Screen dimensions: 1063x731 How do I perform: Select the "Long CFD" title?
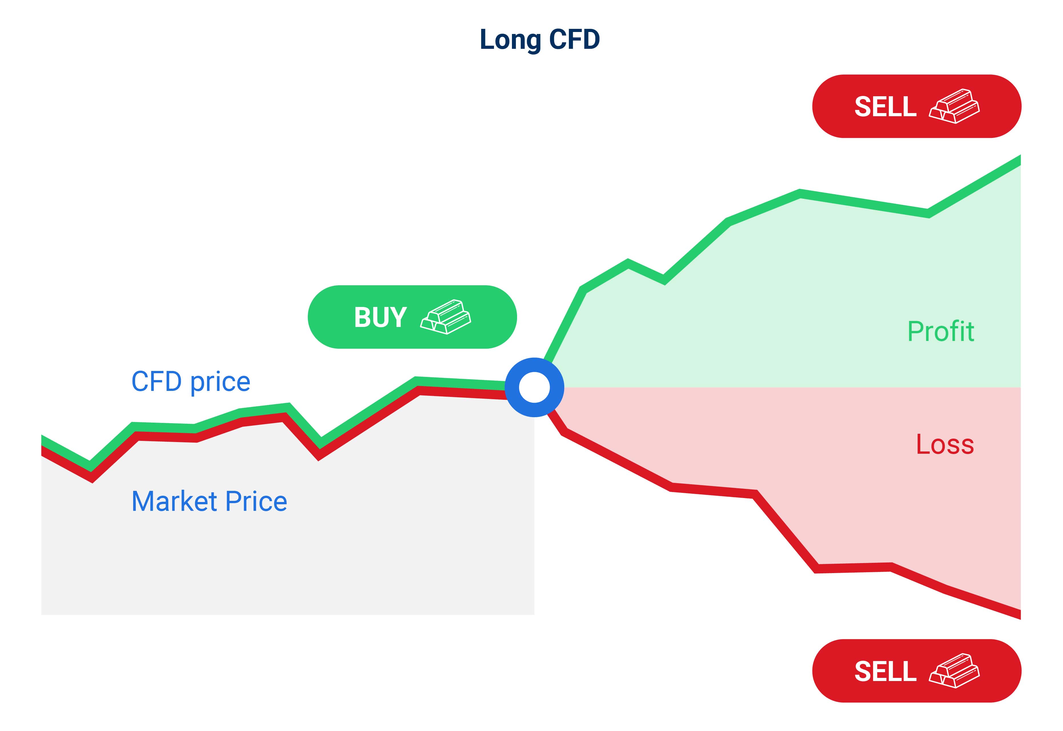(x=540, y=39)
